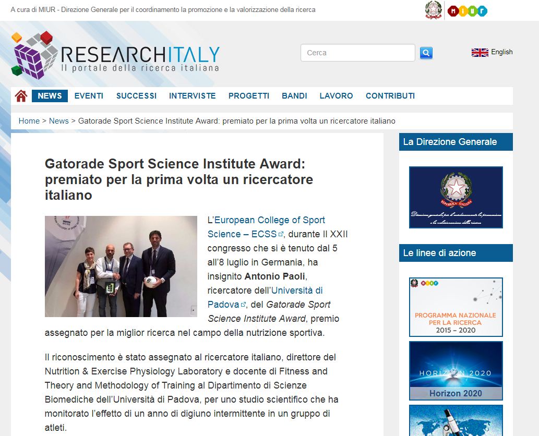Open the PROGETTI menu item
The image size is (539, 436).
(x=249, y=96)
